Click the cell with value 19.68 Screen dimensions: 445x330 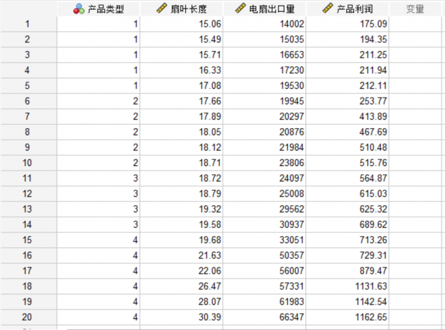pyautogui.click(x=182, y=240)
